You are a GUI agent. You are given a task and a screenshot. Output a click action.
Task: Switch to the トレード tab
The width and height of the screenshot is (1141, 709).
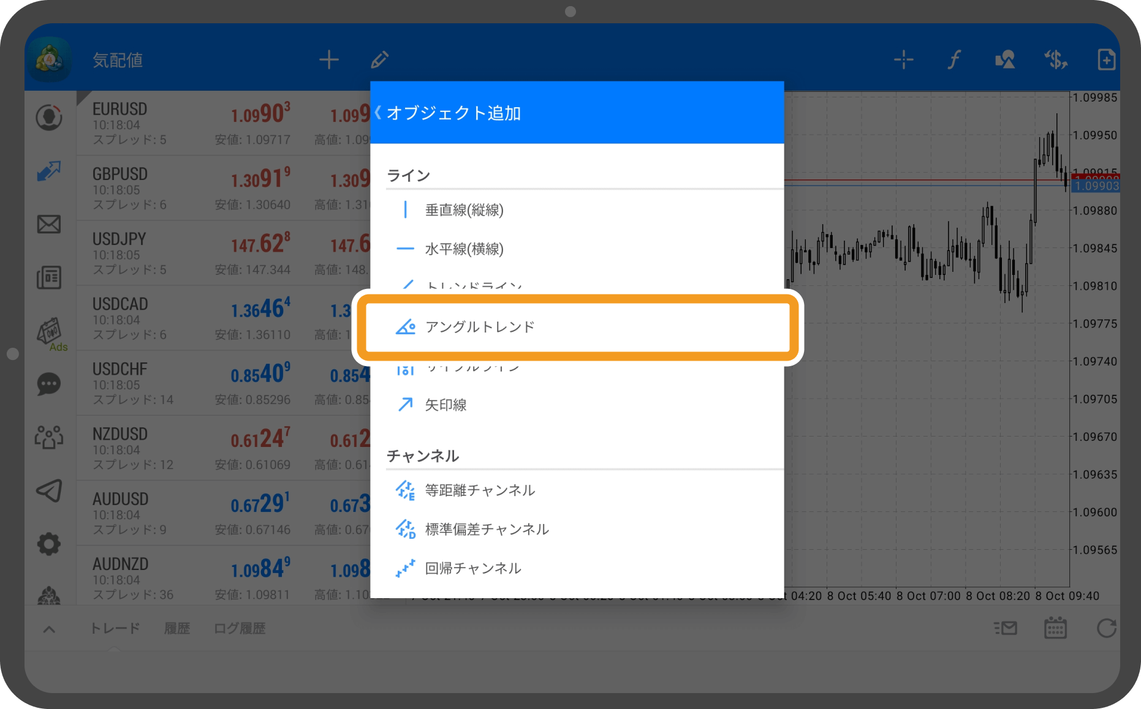[x=115, y=628]
